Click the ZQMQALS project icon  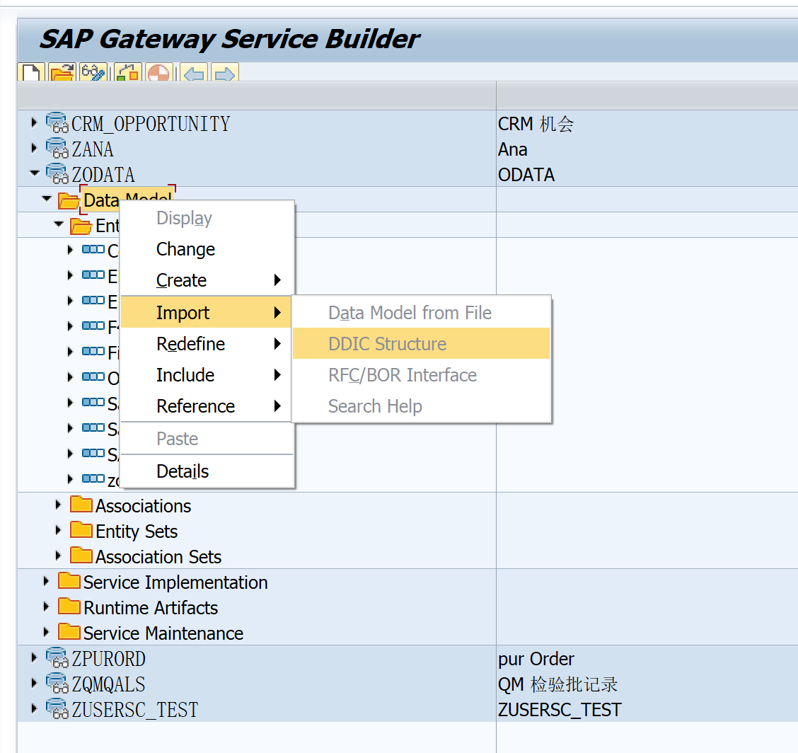[57, 683]
